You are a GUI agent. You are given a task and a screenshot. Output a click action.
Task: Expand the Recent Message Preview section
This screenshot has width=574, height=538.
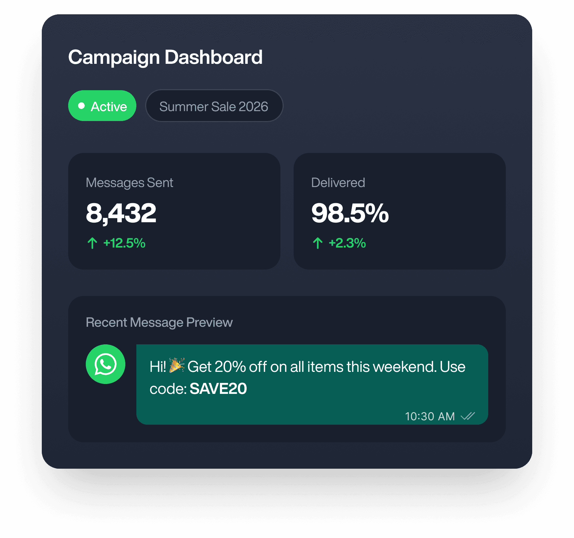coord(159,322)
